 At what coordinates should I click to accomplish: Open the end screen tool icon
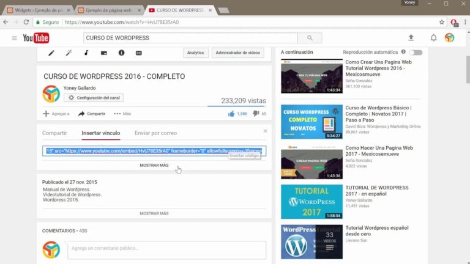[x=103, y=53]
